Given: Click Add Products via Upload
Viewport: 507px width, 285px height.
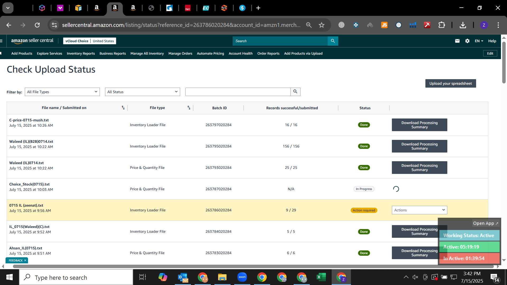Looking at the screenshot, I should [x=303, y=54].
